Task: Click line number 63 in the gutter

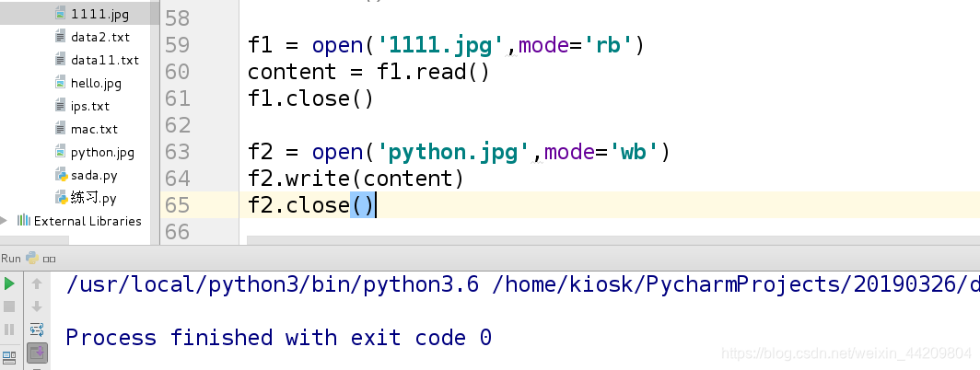Action: (178, 152)
